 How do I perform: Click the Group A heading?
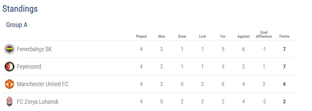17,25
